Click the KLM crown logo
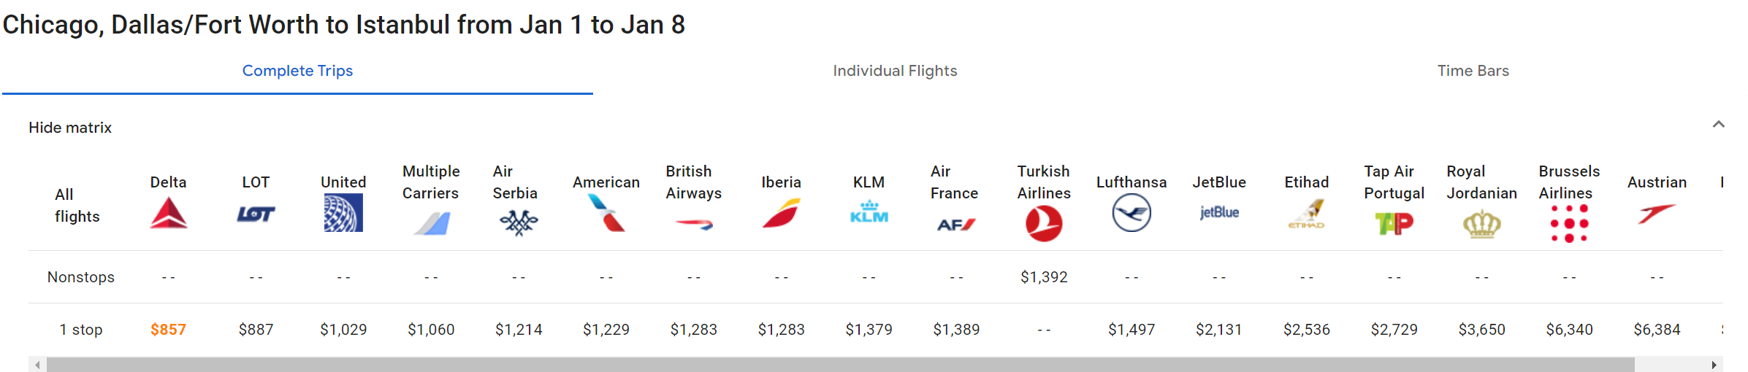1748x372 pixels. click(869, 212)
